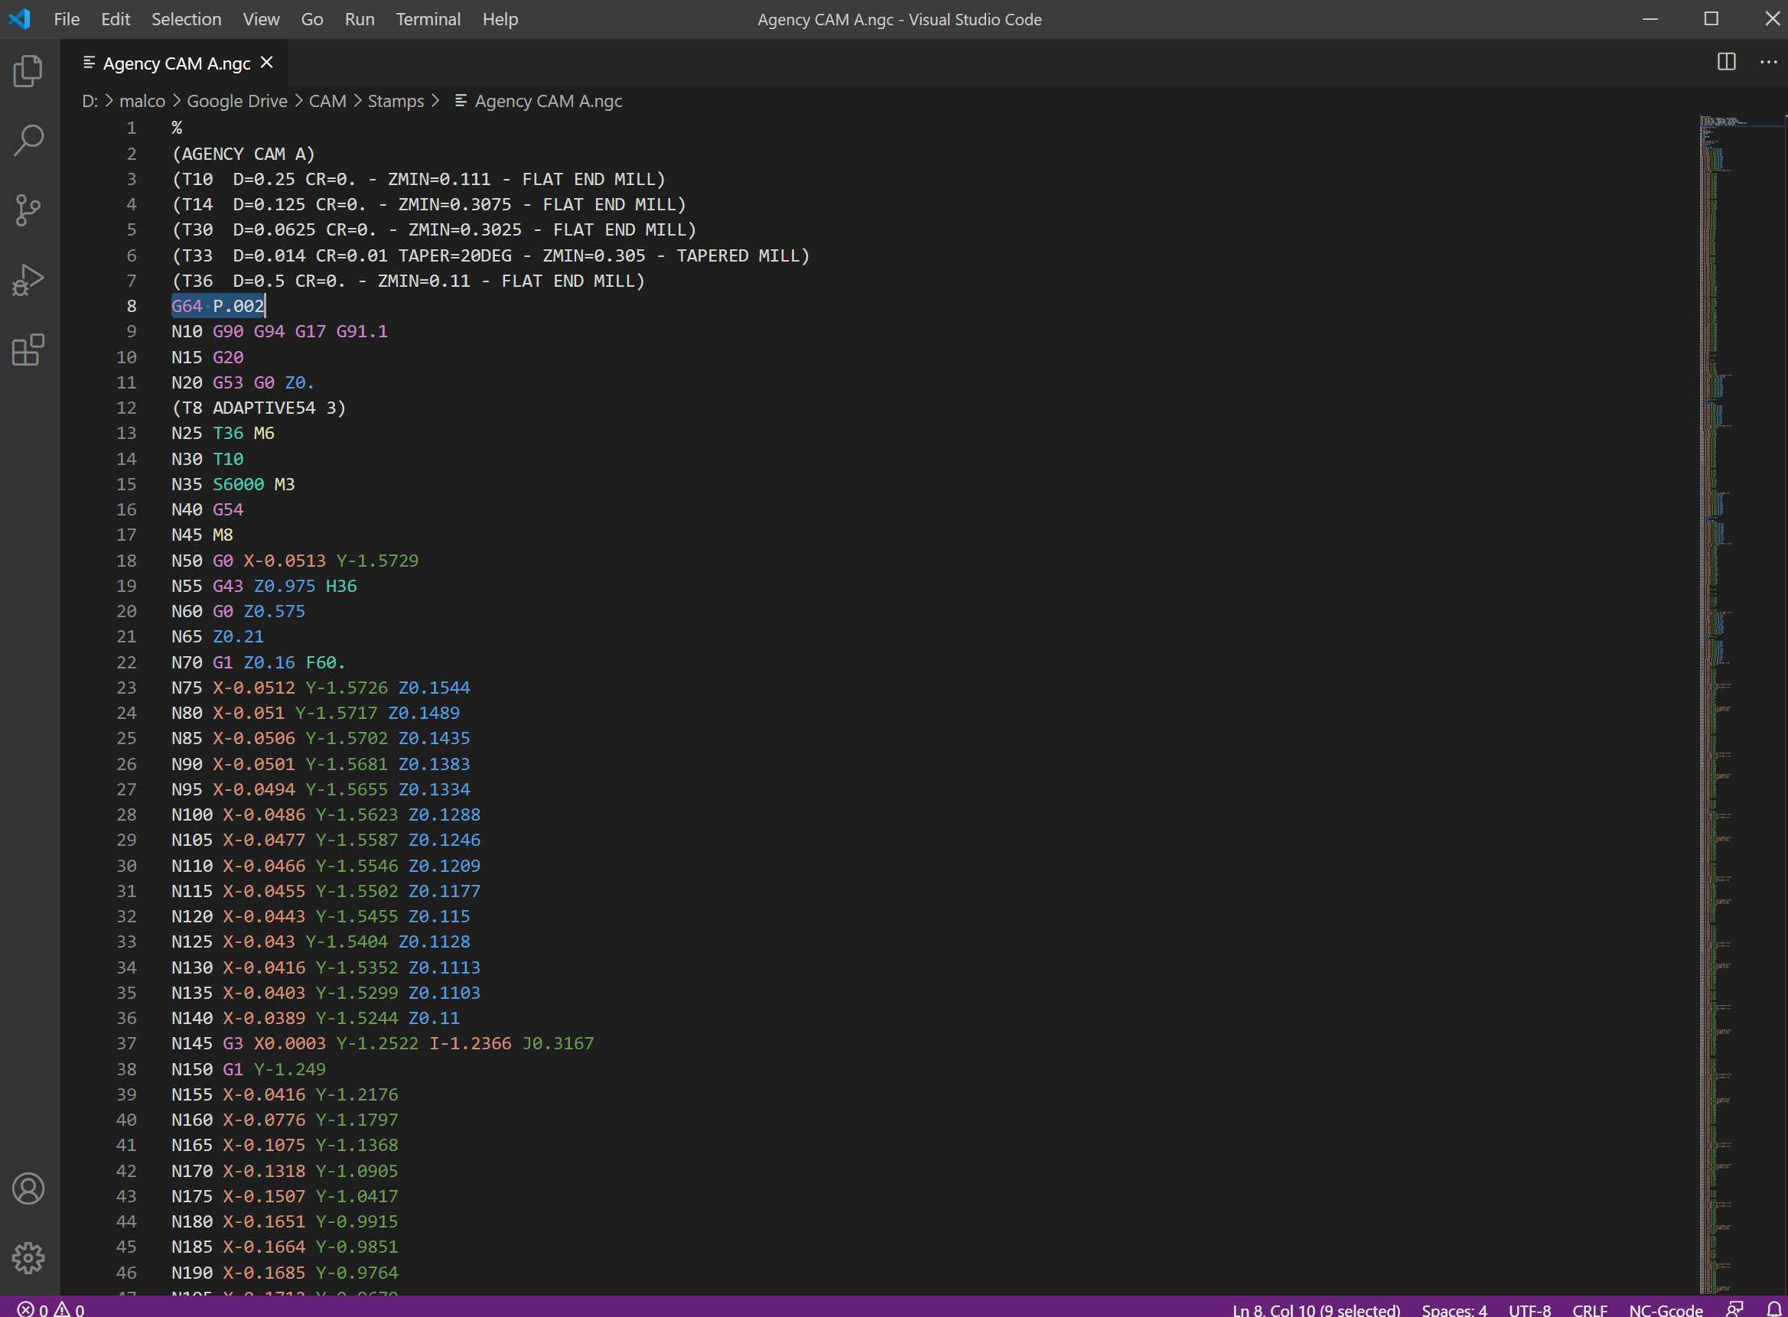This screenshot has width=1788, height=1317.
Task: Open the Source Control view
Action: click(x=29, y=210)
